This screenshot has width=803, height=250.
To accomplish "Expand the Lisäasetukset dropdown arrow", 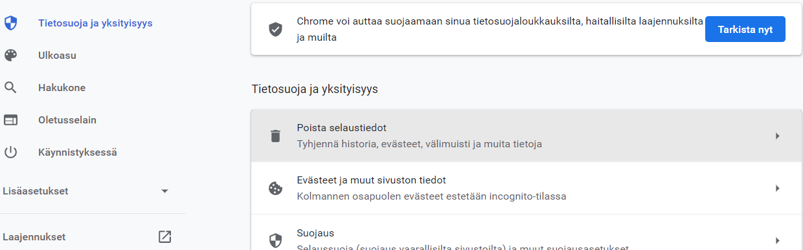I will (x=164, y=191).
